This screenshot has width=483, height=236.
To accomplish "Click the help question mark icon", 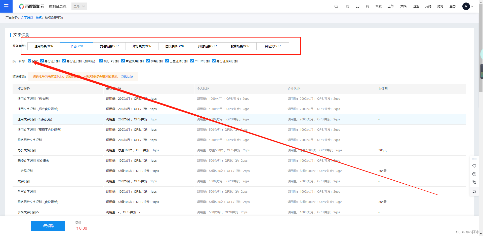I will pos(474,174).
